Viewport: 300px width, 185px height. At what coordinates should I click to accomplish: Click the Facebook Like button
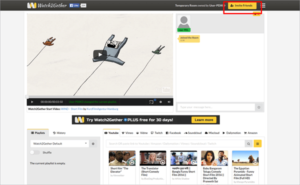(x=74, y=5)
